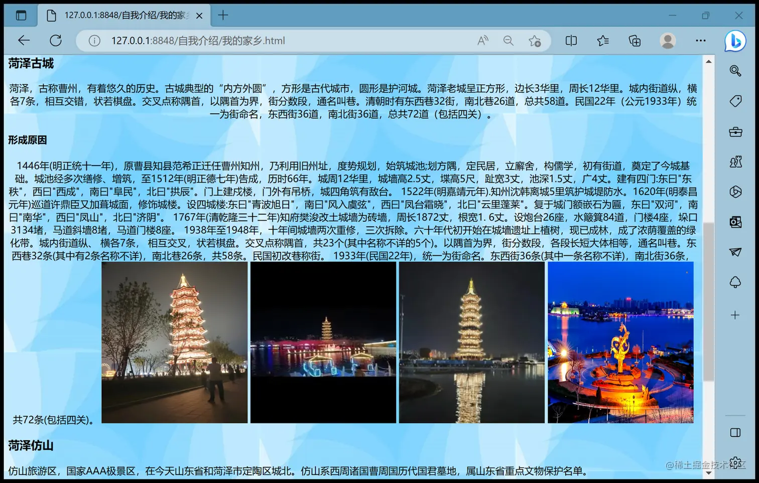Select the profile avatar in the toolbar
Screen dimensions: 759x483
click(668, 41)
